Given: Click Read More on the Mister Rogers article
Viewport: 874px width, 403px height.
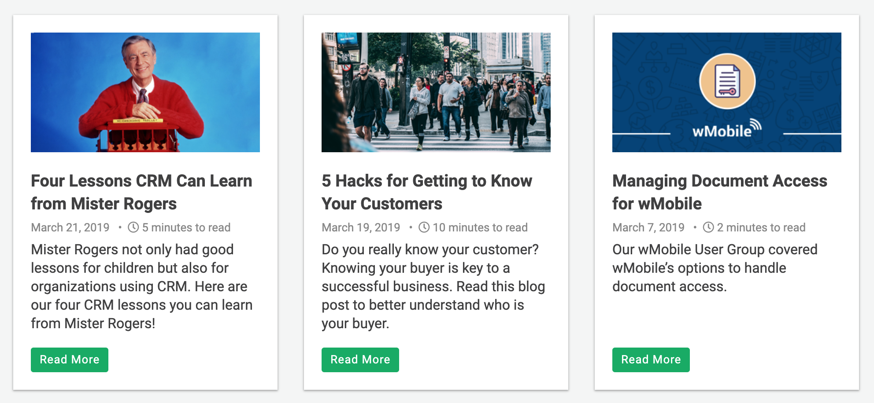Looking at the screenshot, I should 70,360.
